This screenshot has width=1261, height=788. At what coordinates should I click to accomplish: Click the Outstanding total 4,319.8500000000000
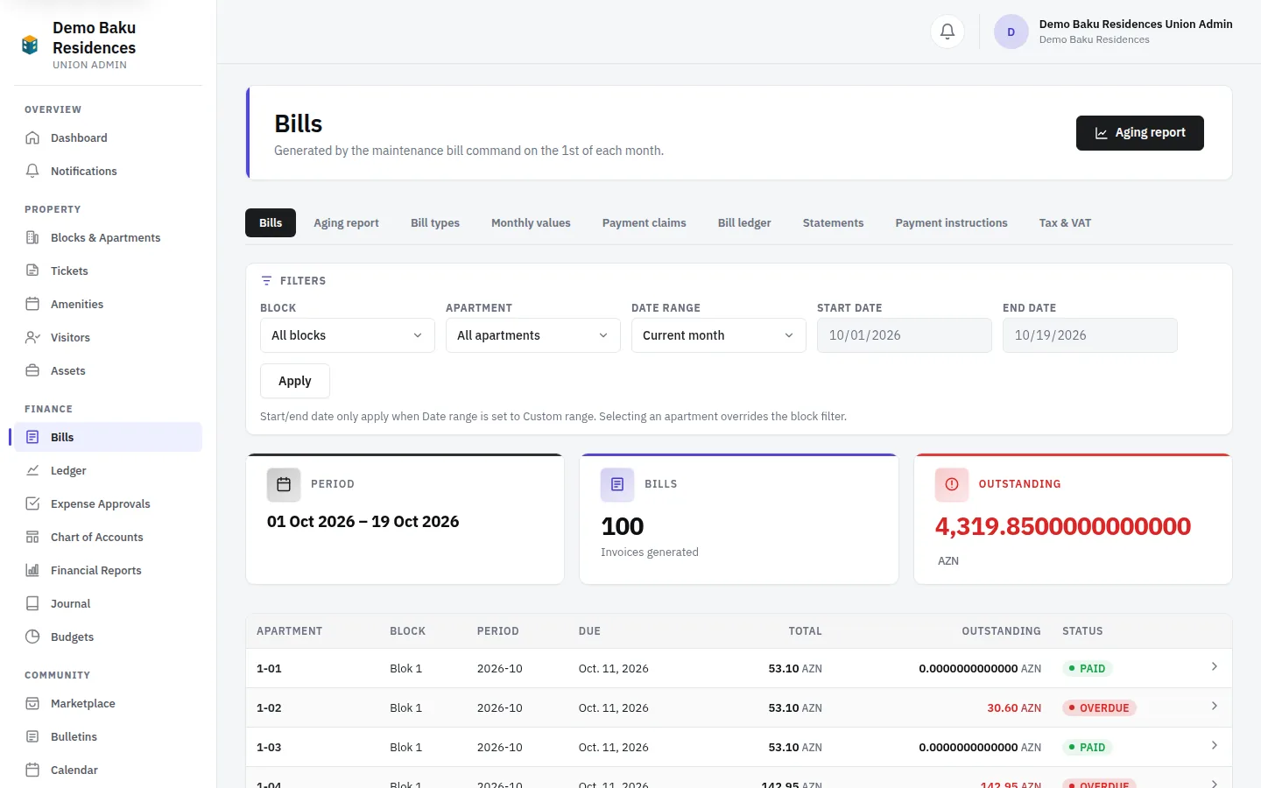[x=1063, y=526]
